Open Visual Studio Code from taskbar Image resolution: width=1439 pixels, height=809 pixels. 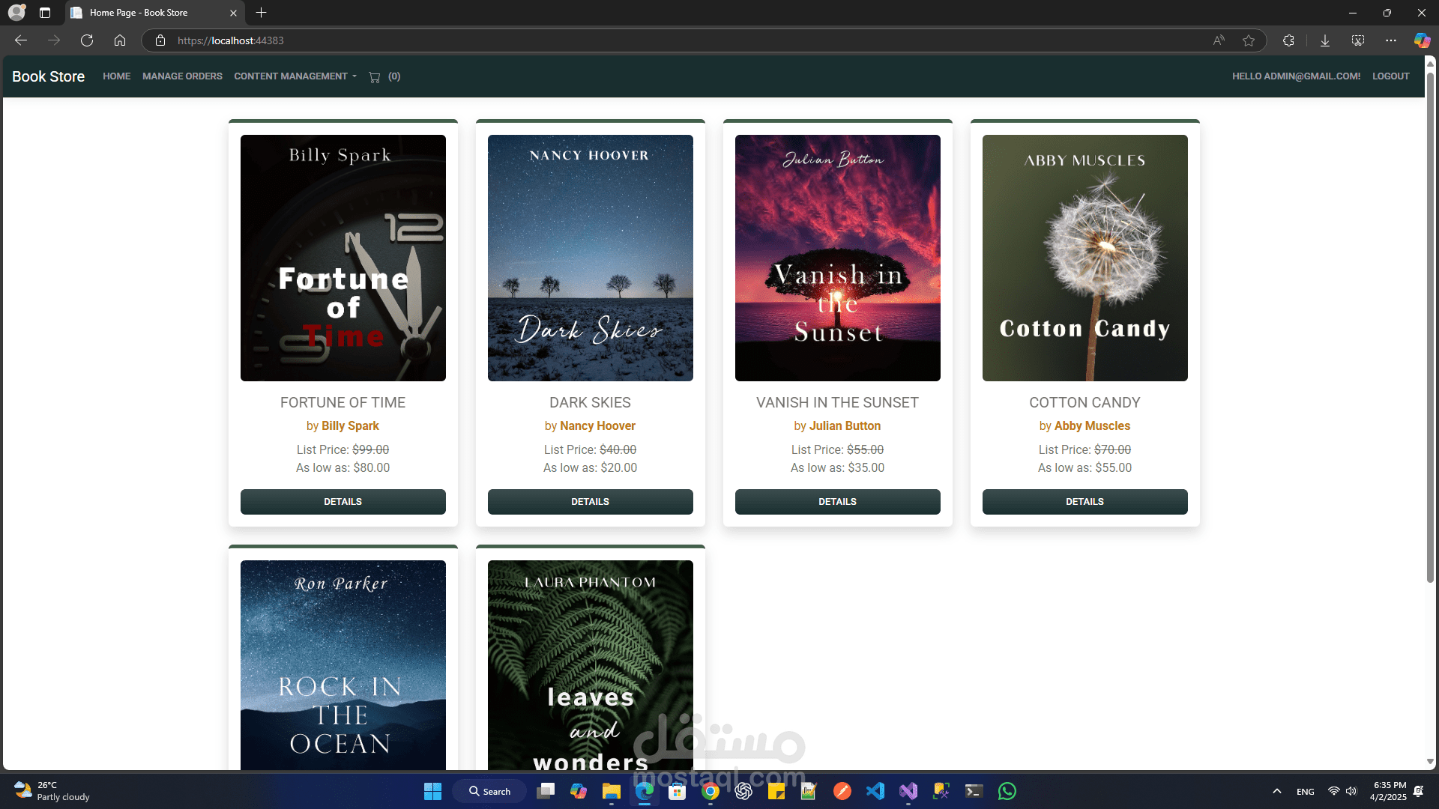875,791
